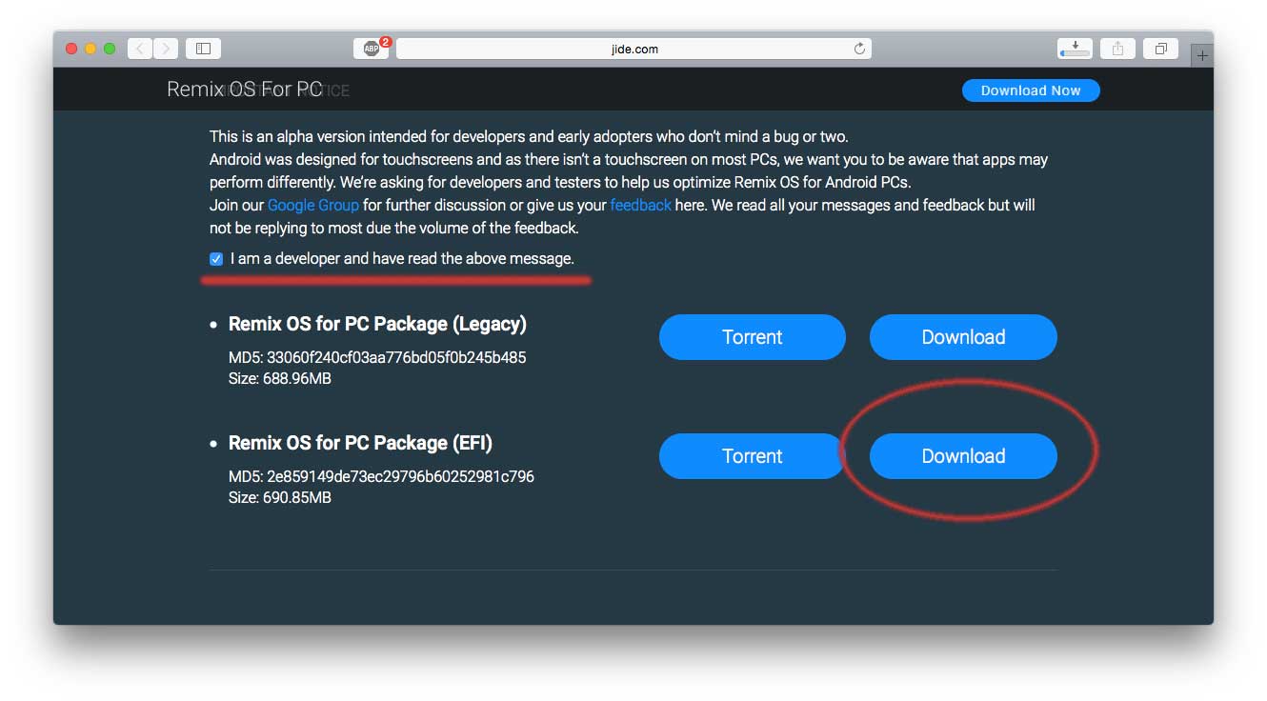This screenshot has width=1267, height=701.
Task: Untick the 'I am a developer' checkbox
Action: (x=216, y=259)
